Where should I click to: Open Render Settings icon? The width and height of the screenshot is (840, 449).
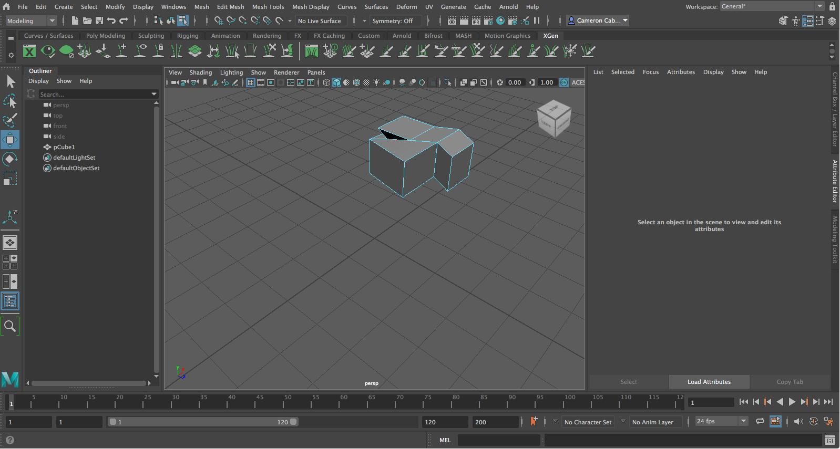click(488, 20)
